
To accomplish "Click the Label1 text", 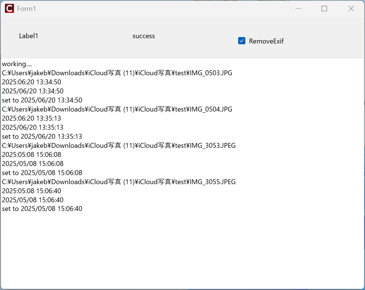I will [28, 36].
